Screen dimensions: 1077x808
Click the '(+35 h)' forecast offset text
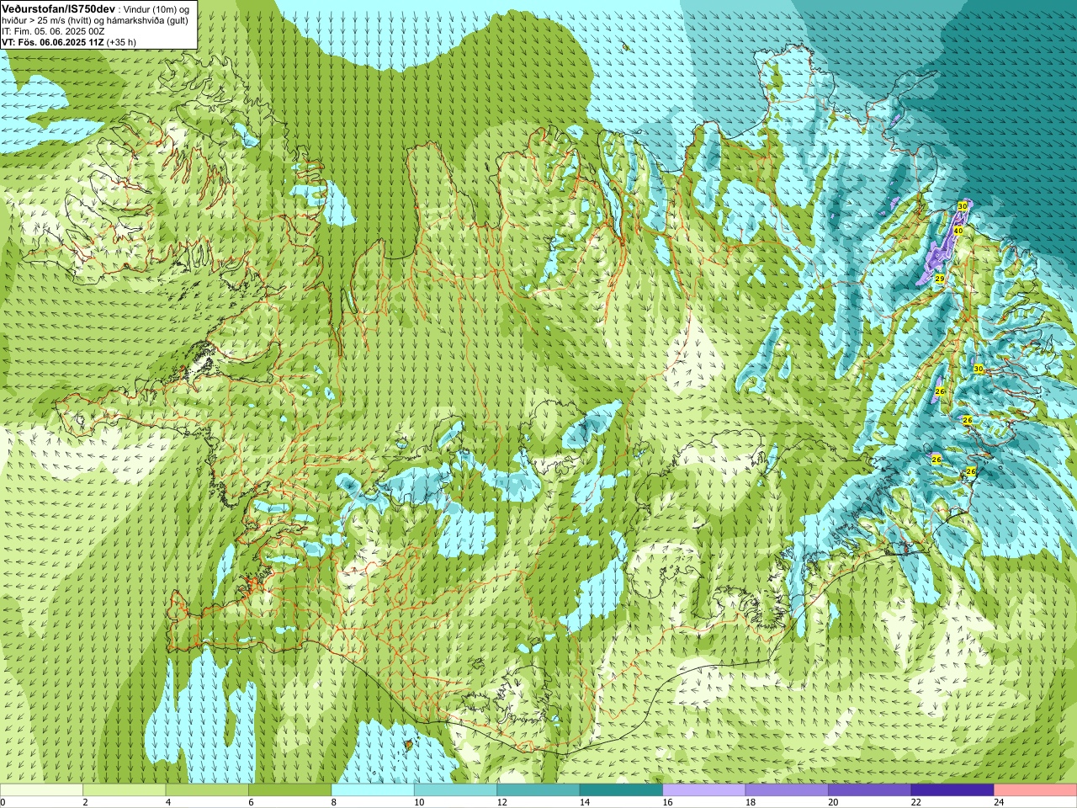122,42
